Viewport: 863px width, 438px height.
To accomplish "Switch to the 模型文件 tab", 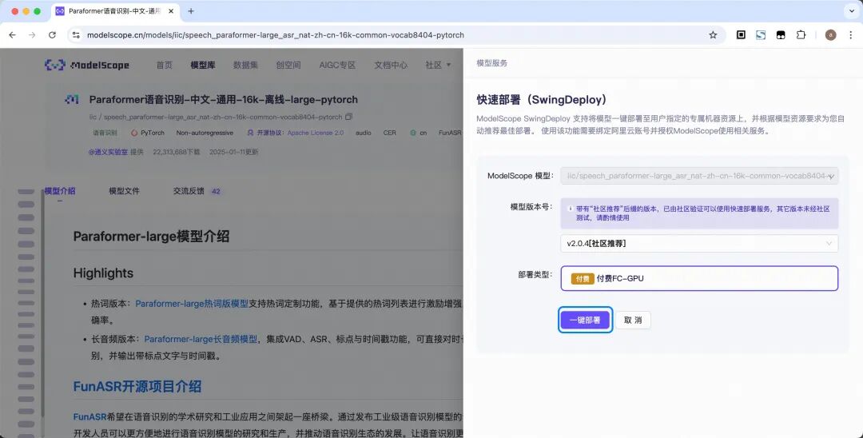I will [124, 191].
